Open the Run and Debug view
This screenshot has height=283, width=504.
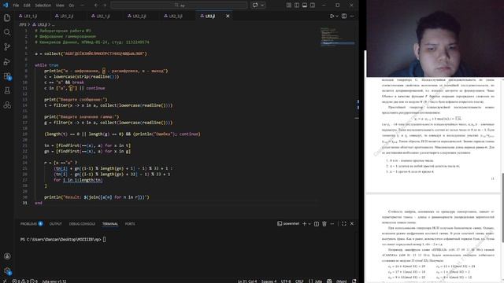[x=7, y=61]
